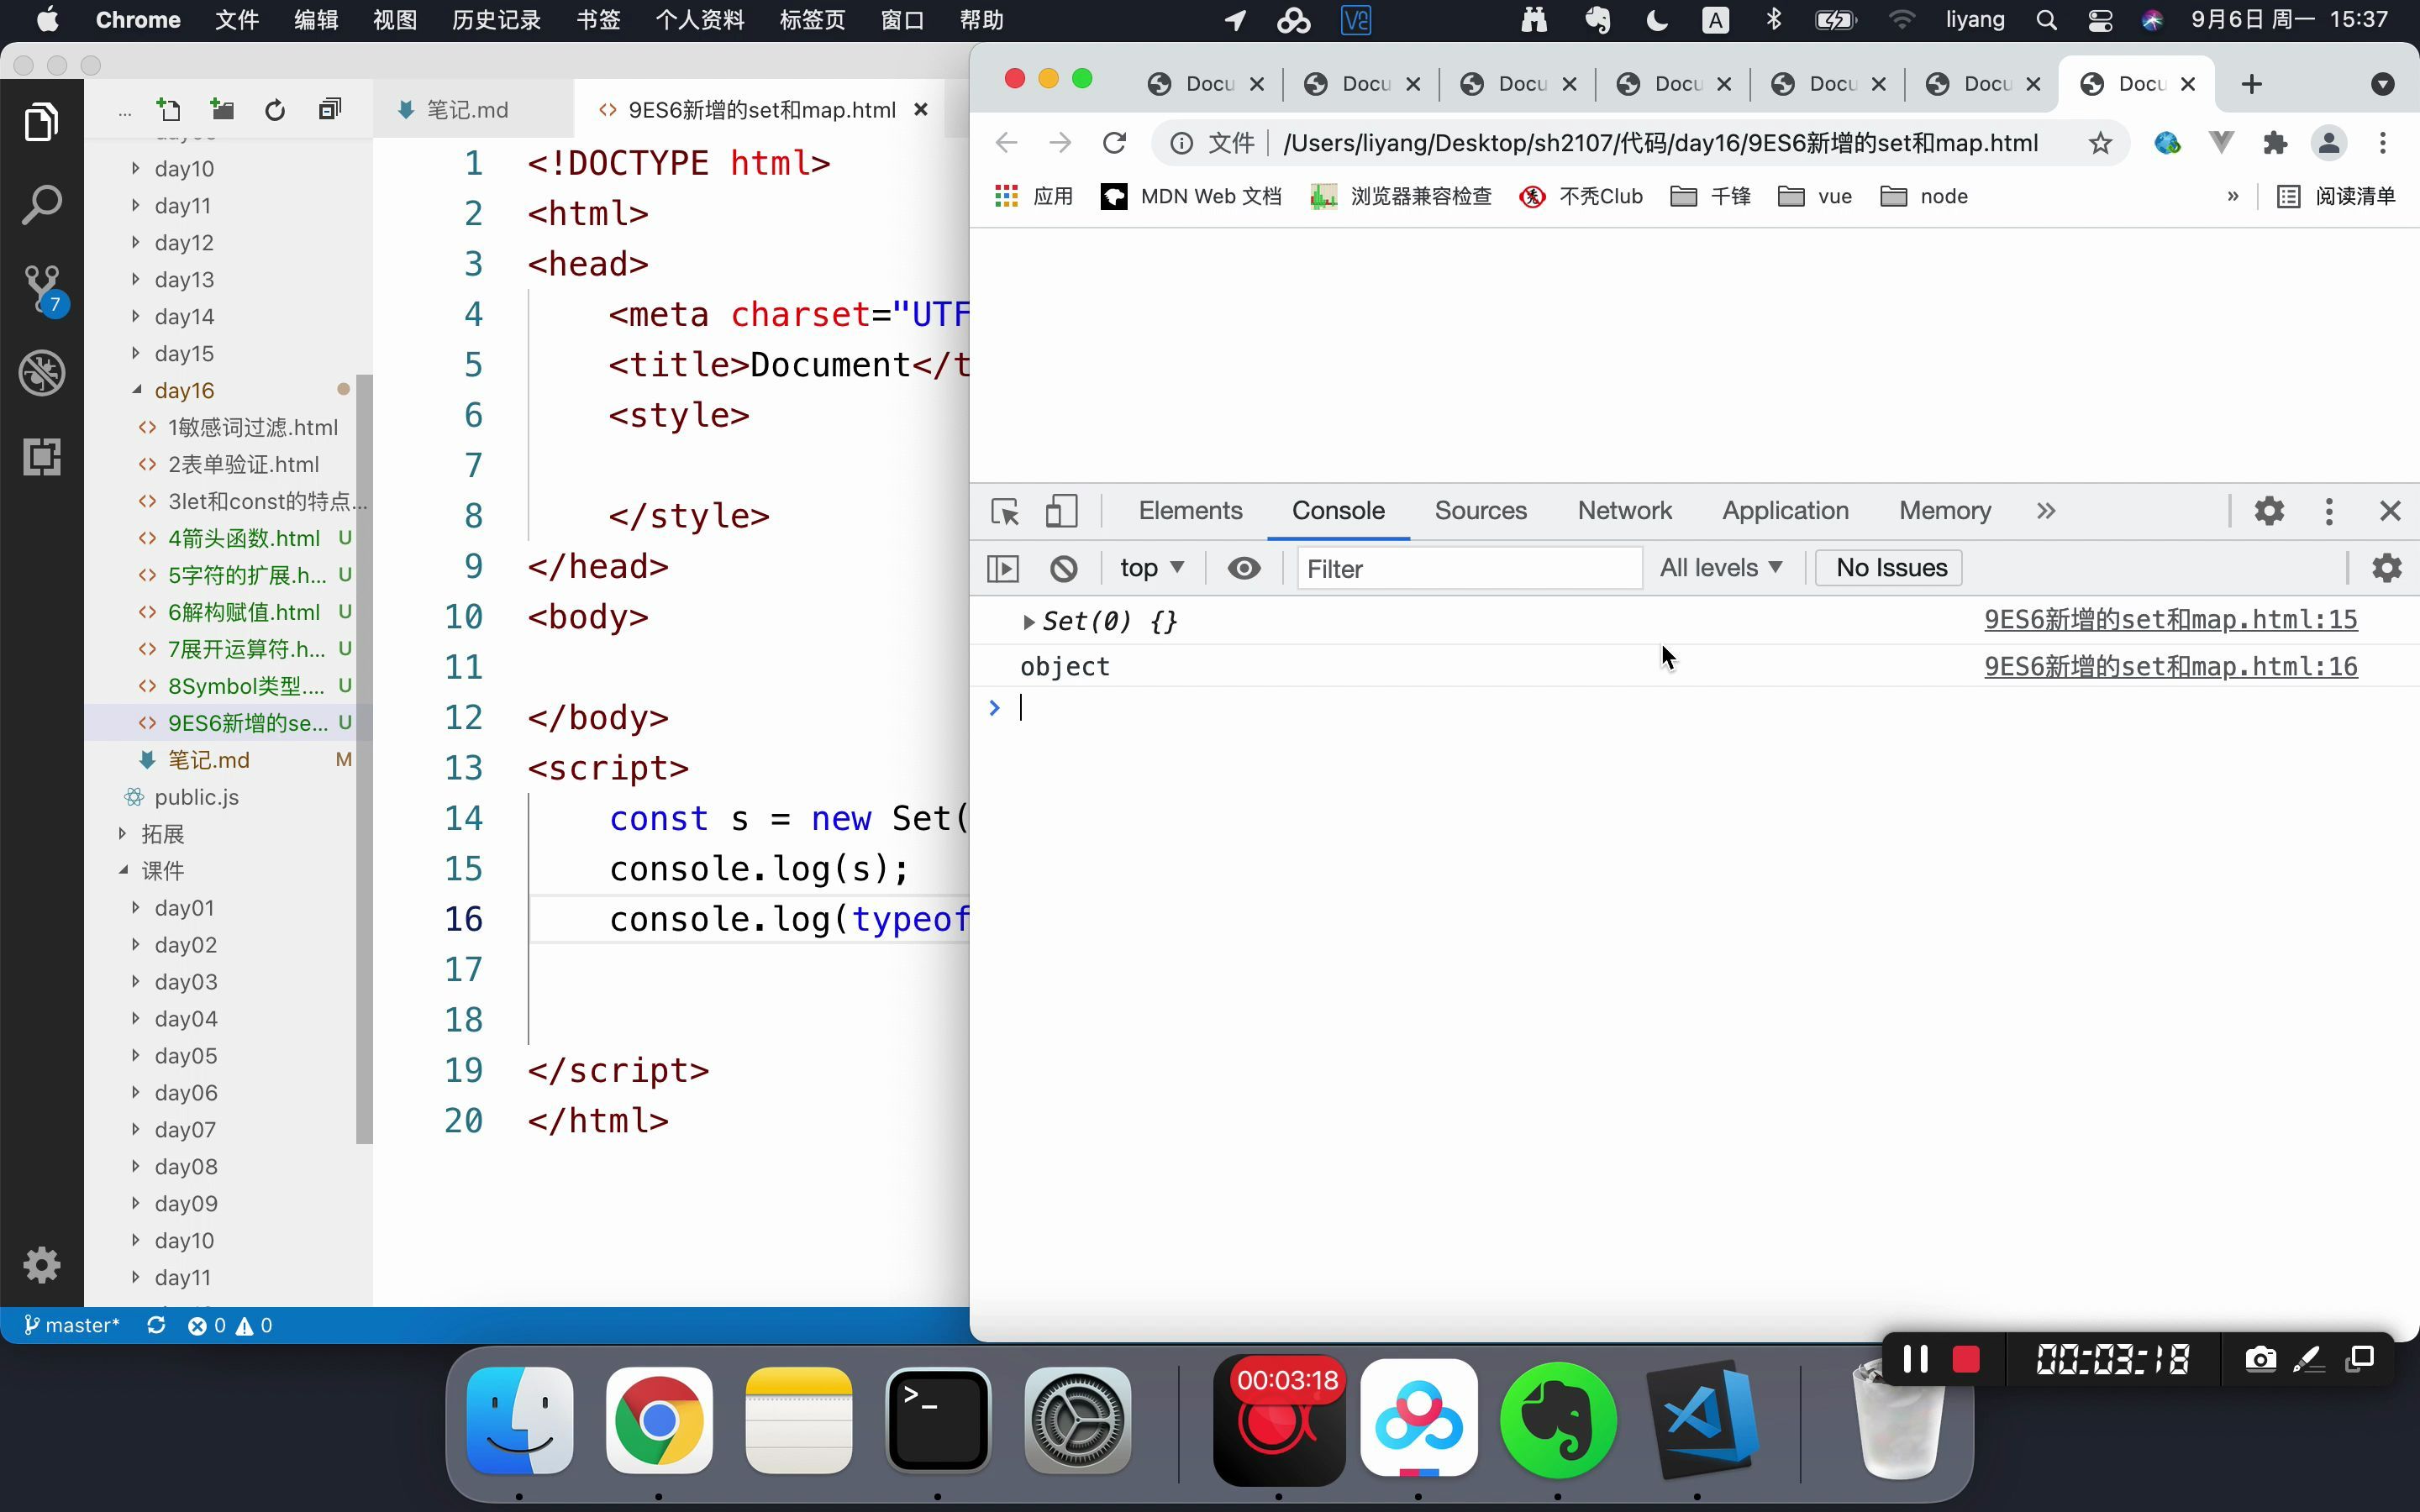Toggle device toolbar in DevTools
Viewport: 2420px width, 1512px height.
click(1061, 511)
